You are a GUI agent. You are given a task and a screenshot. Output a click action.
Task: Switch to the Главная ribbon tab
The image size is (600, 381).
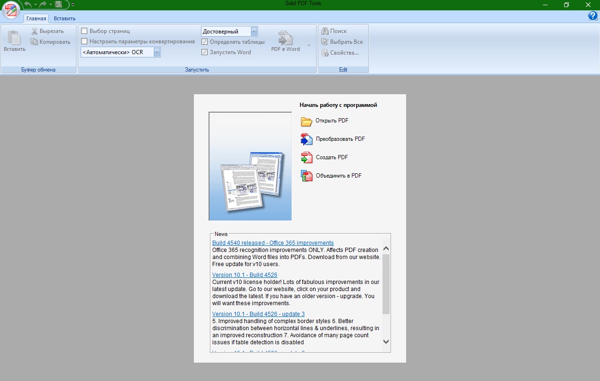36,18
